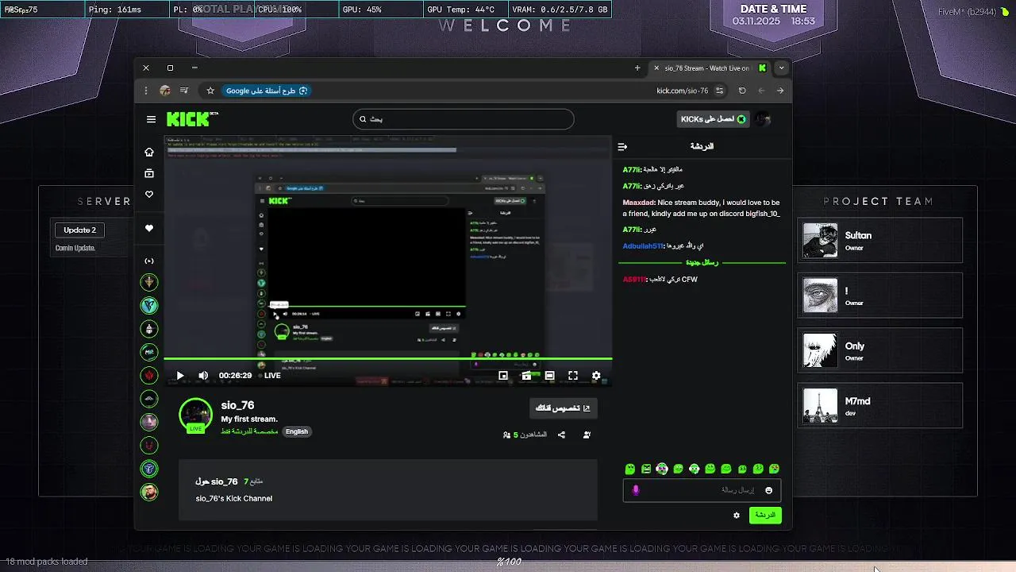This screenshot has width=1016, height=572.
Task: Insert the rightmost green Kick emote
Action: point(775,470)
